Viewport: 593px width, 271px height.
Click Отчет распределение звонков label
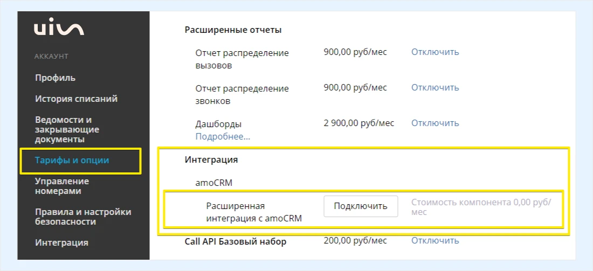(x=242, y=95)
